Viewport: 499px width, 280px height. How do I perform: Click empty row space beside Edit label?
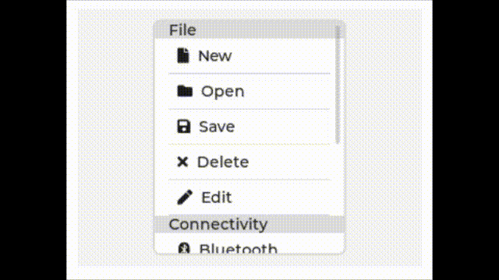tap(281, 197)
